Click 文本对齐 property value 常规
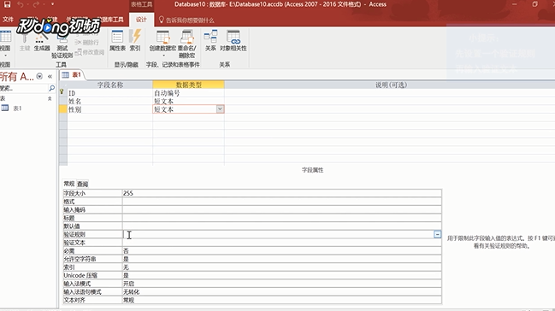Screen dimensions: 555x311 pos(281,300)
